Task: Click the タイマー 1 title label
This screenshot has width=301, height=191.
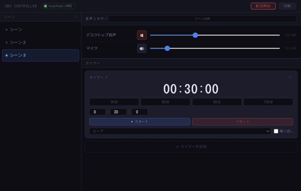Action: point(98,77)
